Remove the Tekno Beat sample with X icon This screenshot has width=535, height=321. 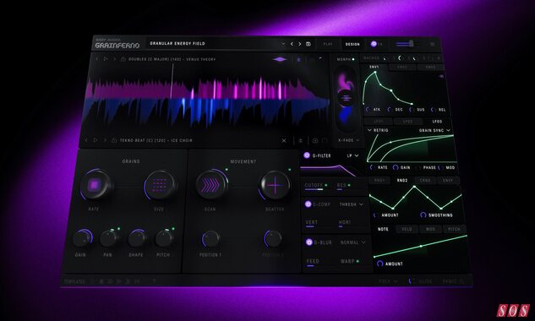click(x=284, y=140)
